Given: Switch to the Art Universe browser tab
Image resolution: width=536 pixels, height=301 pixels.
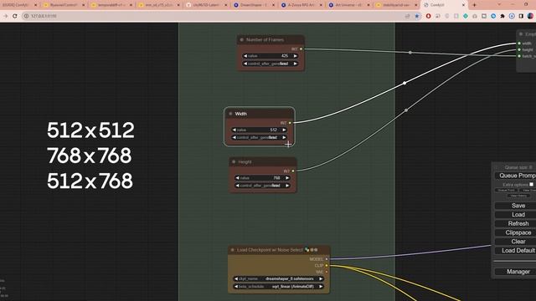Looking at the screenshot, I should (350, 5).
